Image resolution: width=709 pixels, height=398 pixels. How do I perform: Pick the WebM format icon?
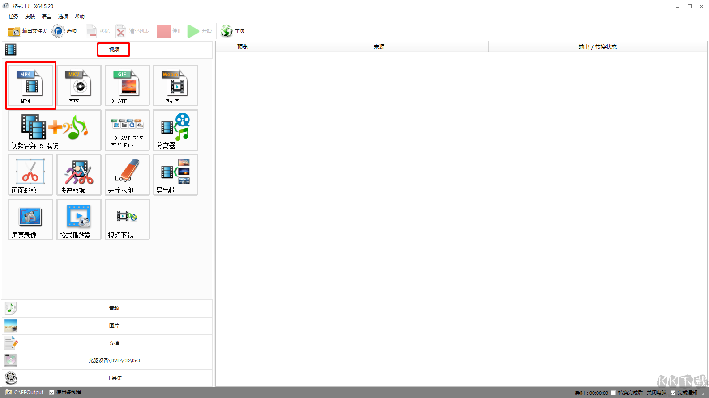176,85
